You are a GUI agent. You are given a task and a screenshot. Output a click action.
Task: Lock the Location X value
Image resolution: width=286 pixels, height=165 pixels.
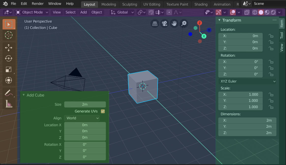[x=271, y=36]
